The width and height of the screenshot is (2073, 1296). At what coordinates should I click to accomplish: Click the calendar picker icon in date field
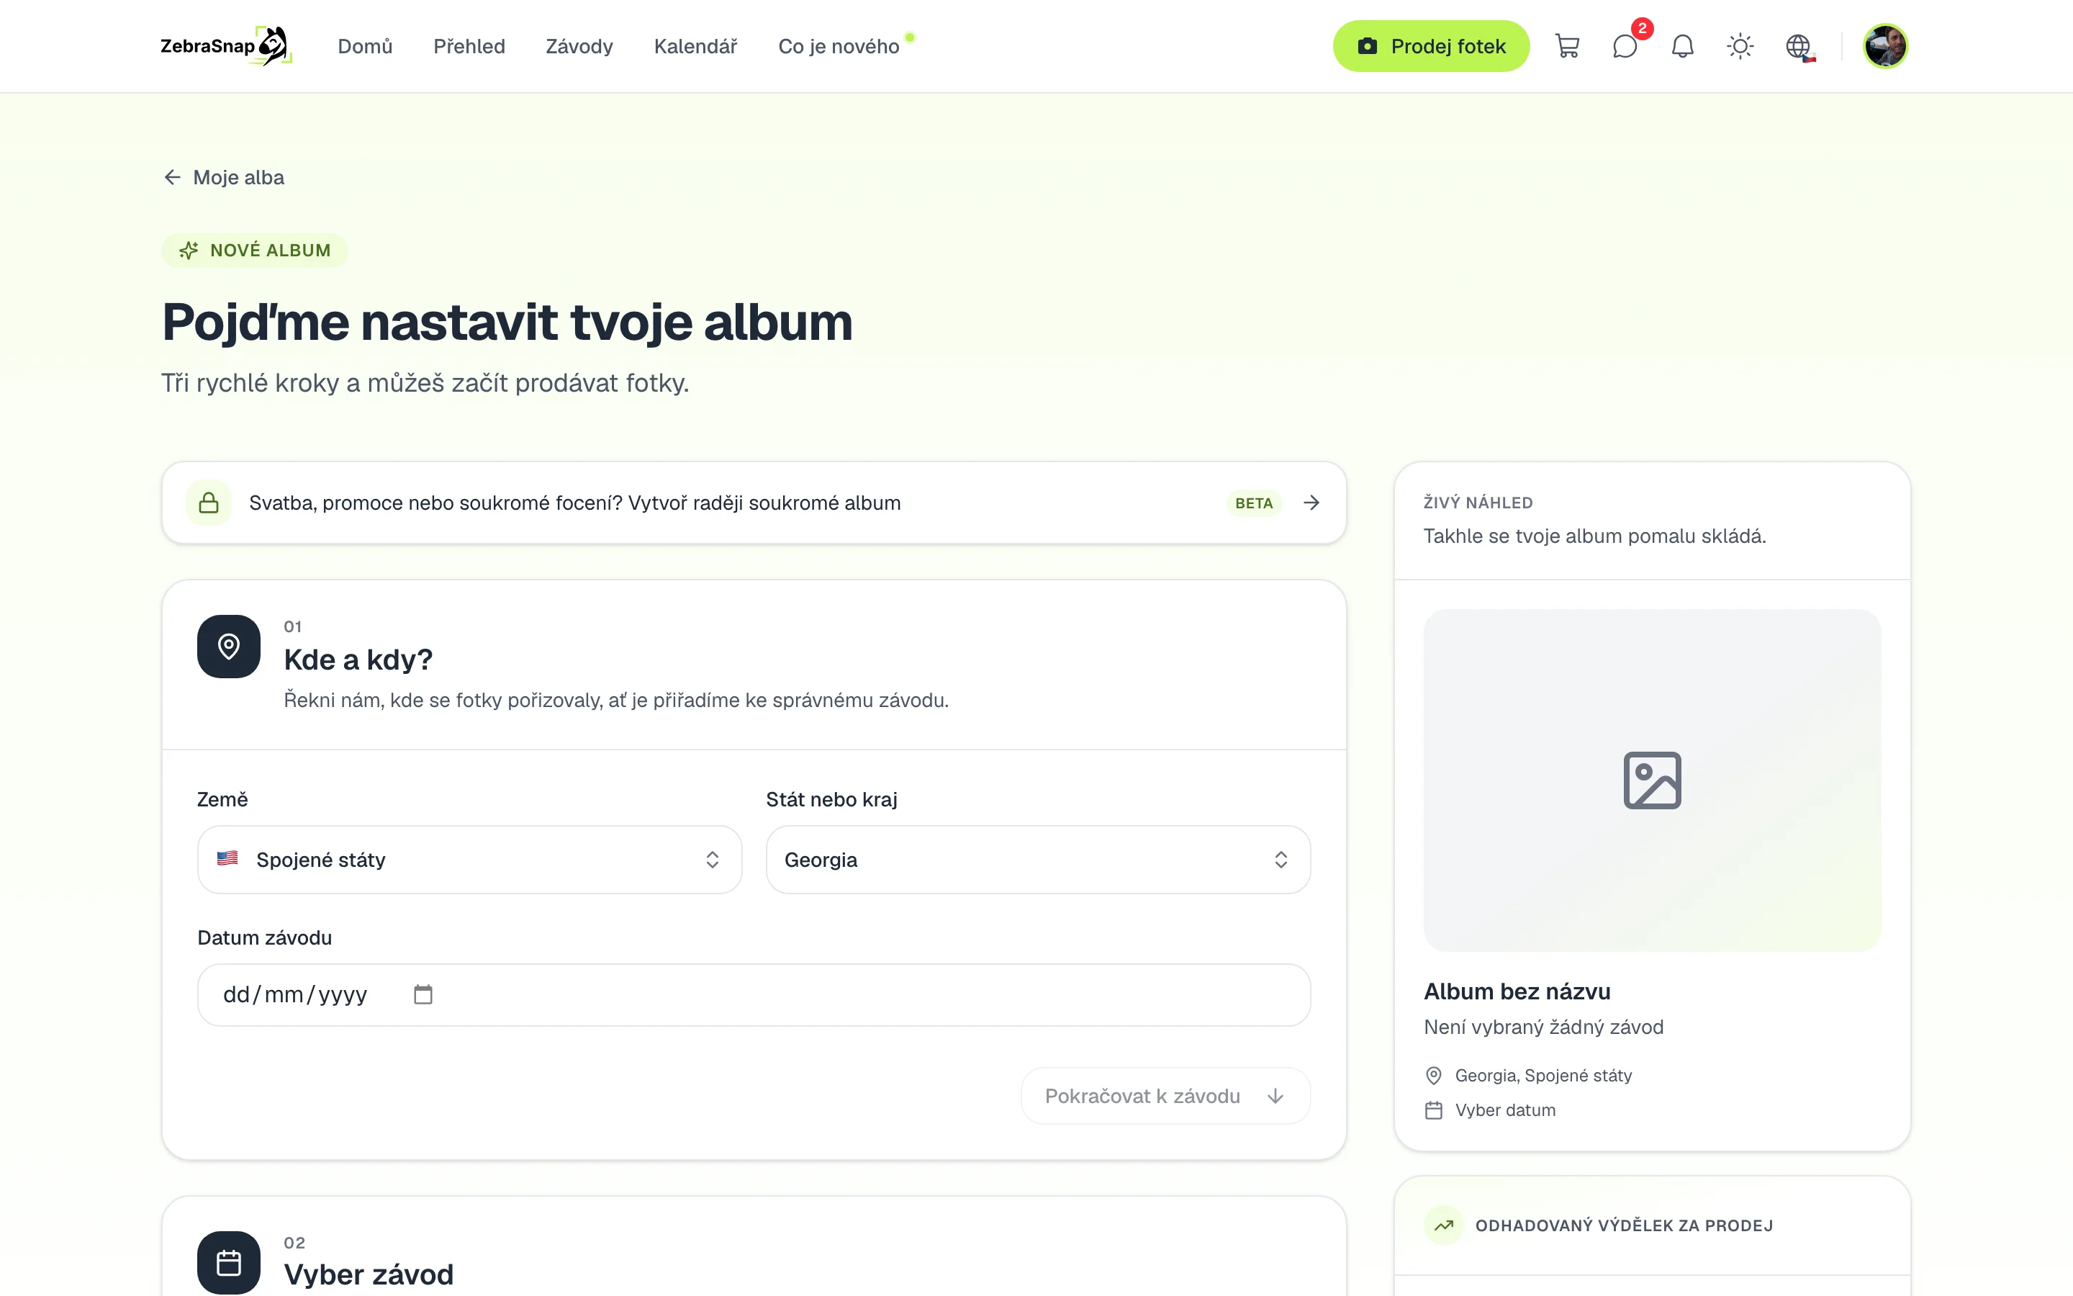coord(423,994)
